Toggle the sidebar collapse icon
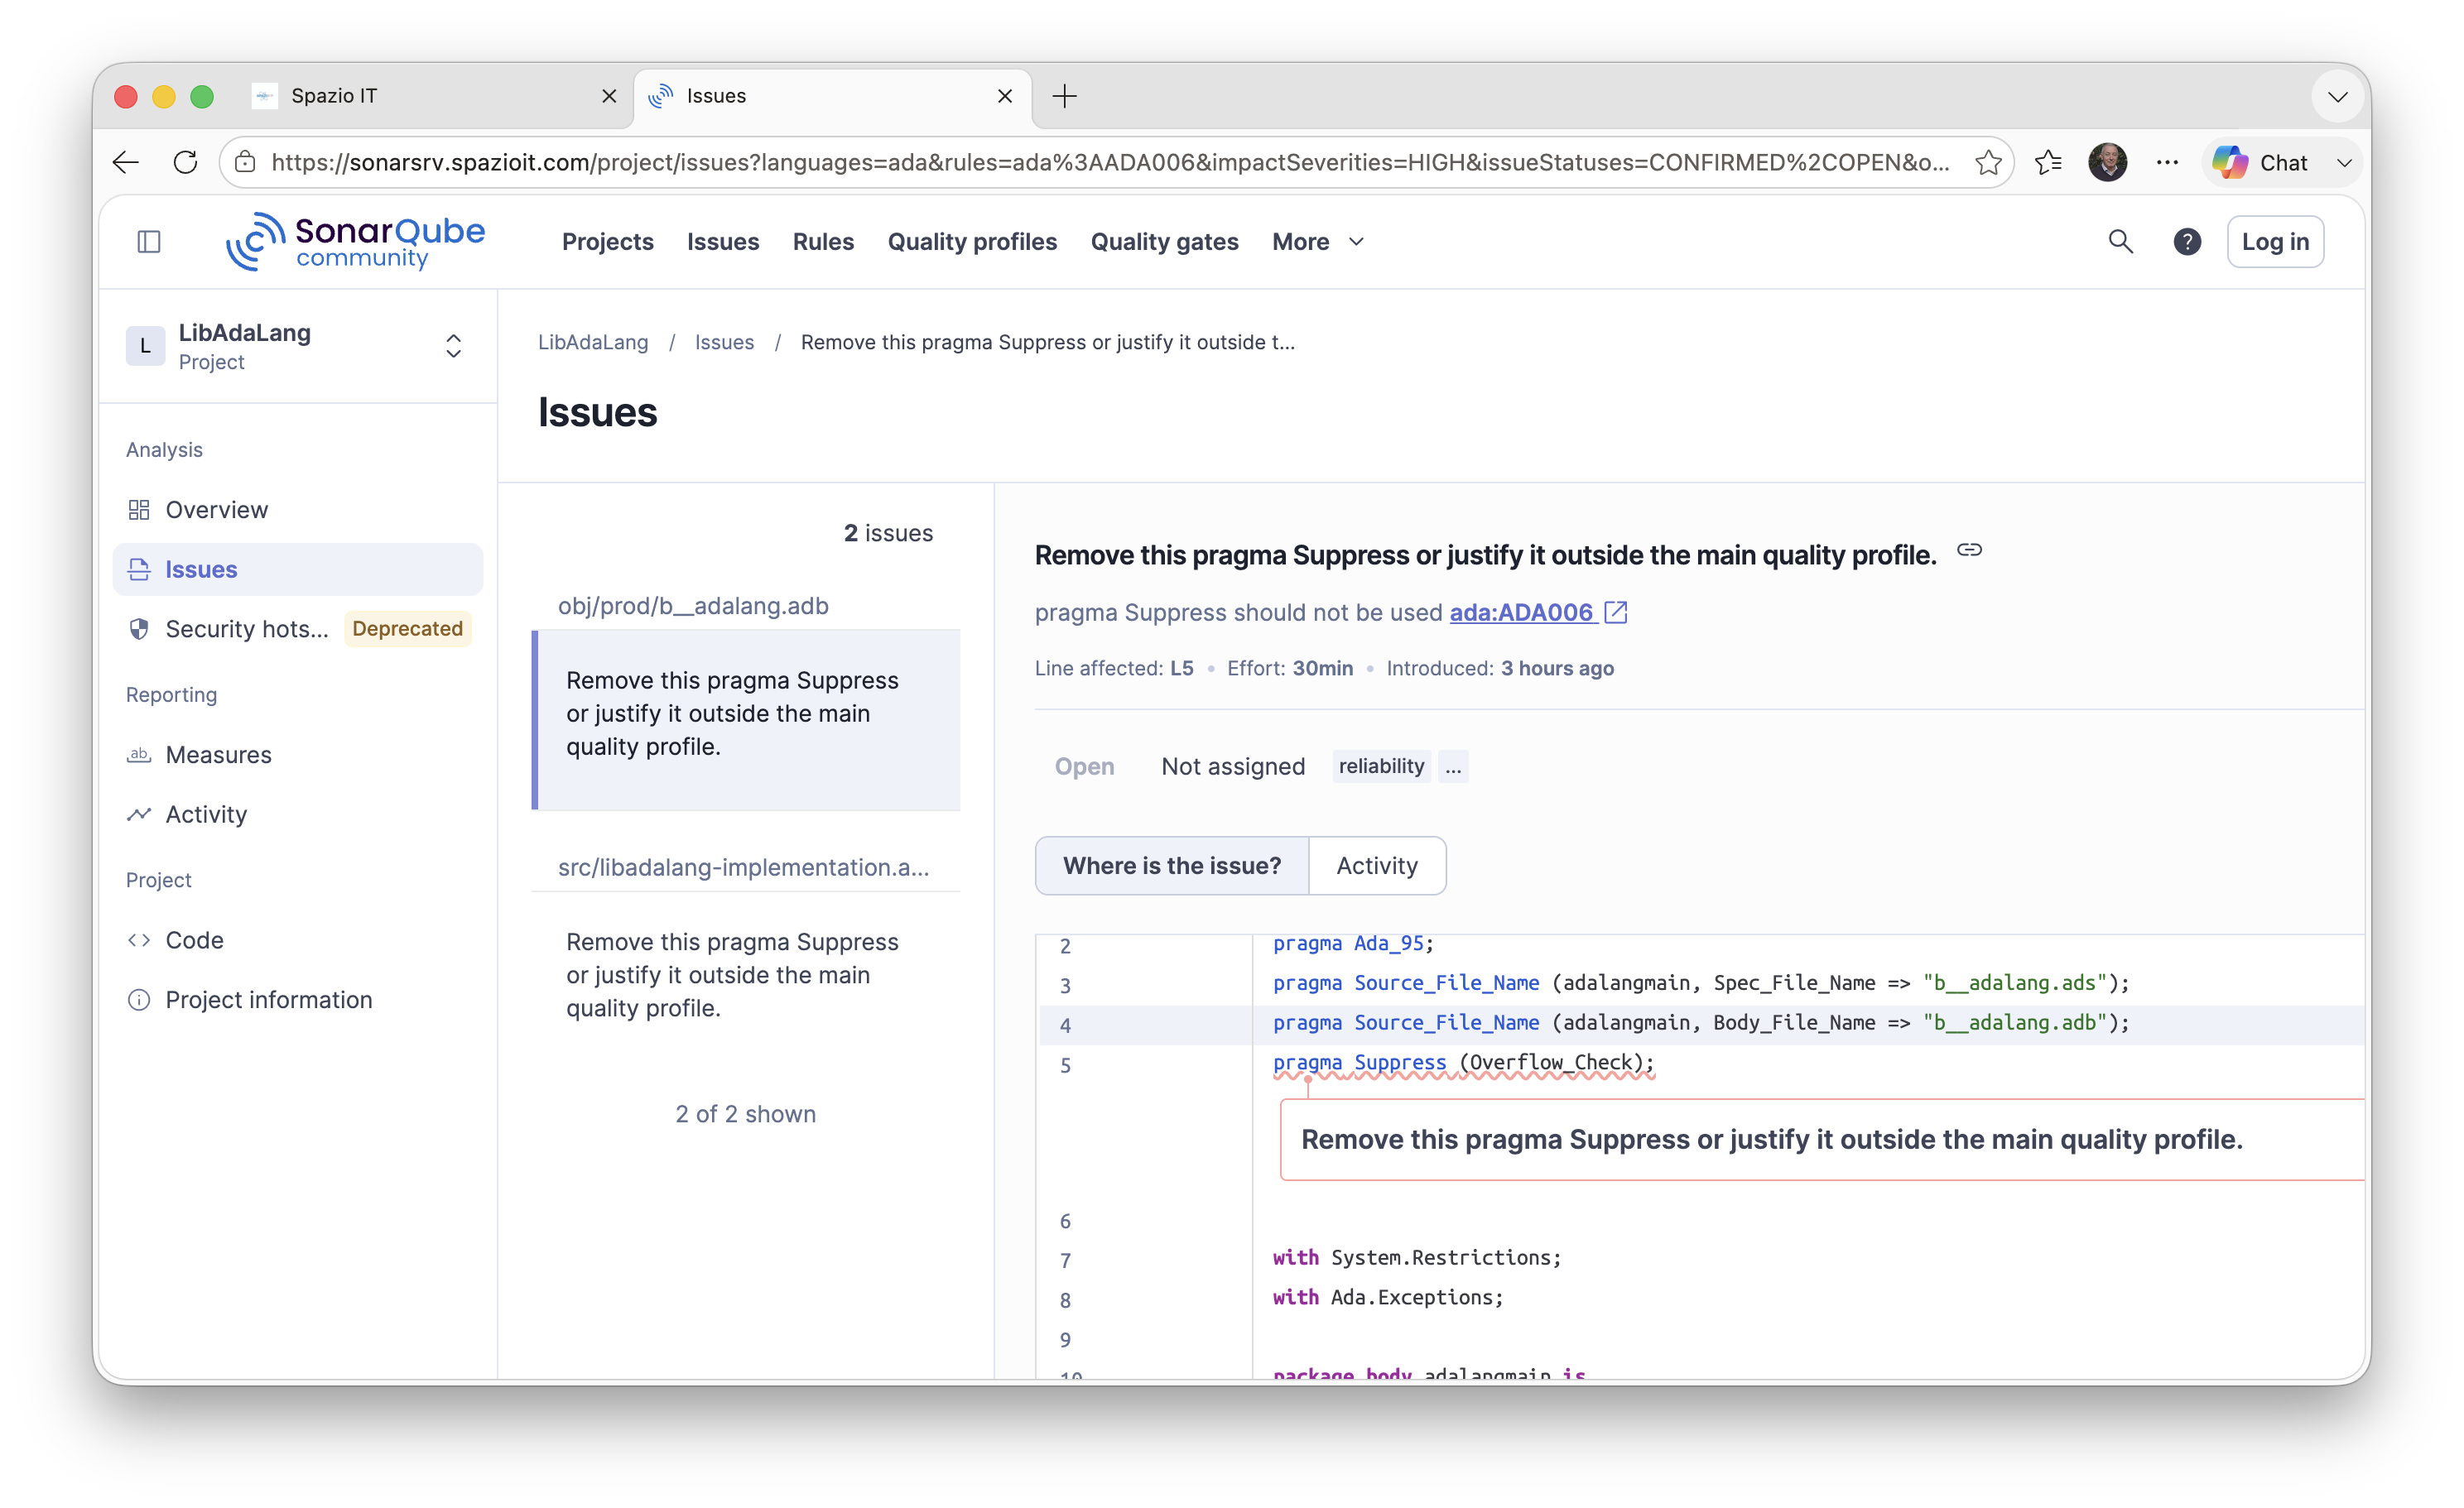Screen dimensions: 2464x1508 click(x=149, y=242)
